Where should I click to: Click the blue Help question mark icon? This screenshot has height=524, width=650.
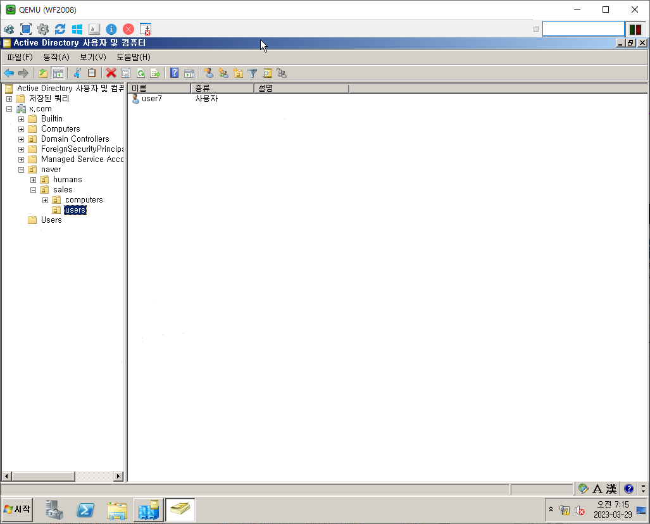[175, 73]
